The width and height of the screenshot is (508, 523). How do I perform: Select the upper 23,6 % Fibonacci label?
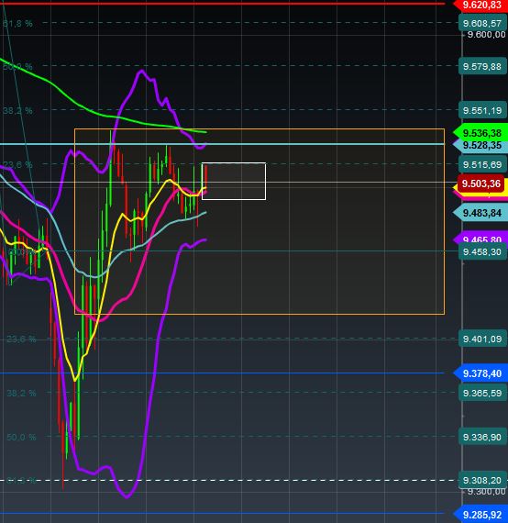pos(17,164)
